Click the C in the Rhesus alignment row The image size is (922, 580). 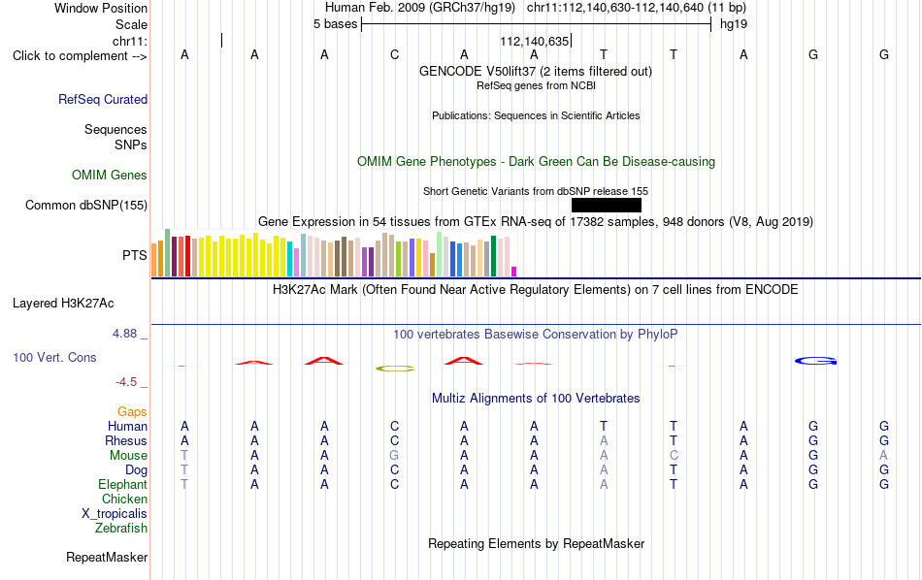click(x=395, y=440)
